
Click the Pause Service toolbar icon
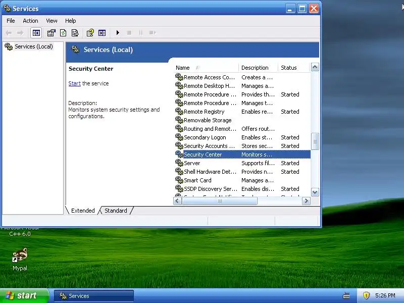pos(141,33)
